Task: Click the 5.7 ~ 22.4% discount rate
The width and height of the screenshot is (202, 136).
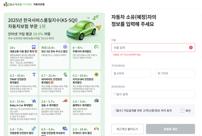Action: click(x=49, y=76)
